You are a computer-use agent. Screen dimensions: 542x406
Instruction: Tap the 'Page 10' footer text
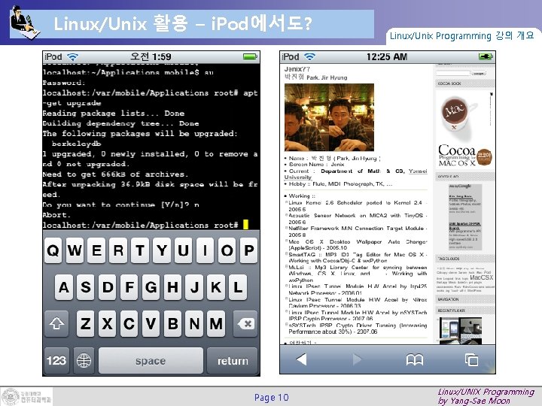click(x=271, y=398)
